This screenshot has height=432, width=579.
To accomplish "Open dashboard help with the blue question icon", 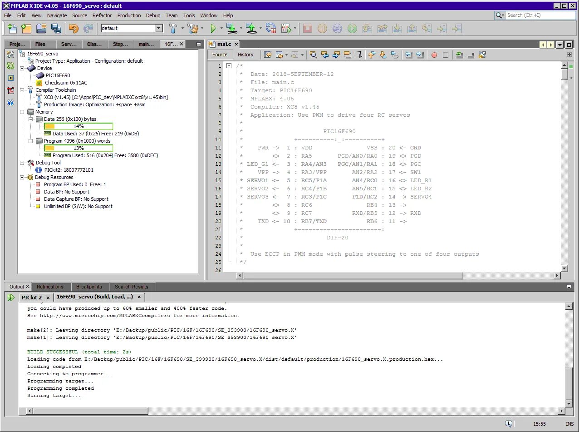I will (x=10, y=103).
